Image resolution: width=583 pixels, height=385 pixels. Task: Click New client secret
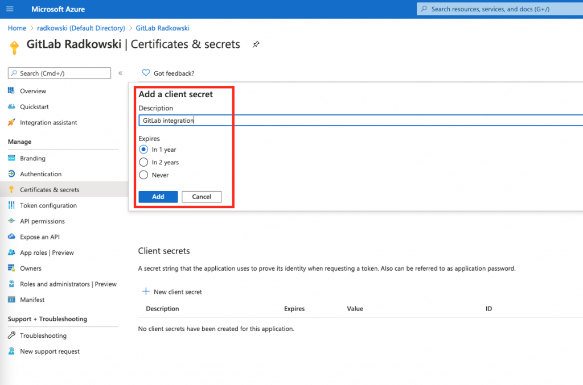click(x=178, y=292)
